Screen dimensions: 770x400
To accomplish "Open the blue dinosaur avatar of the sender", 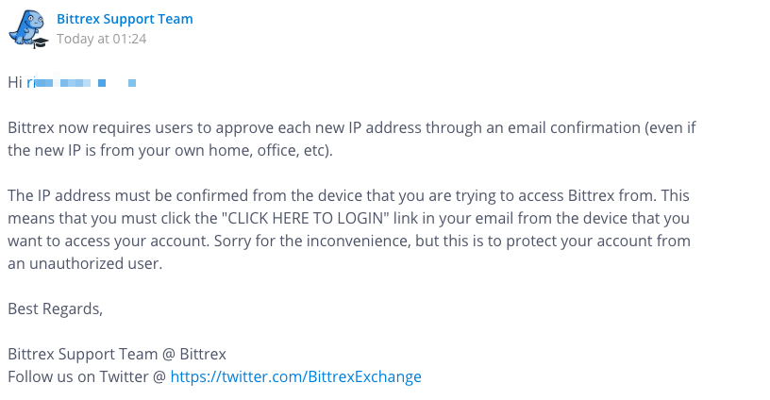I will coord(27,28).
